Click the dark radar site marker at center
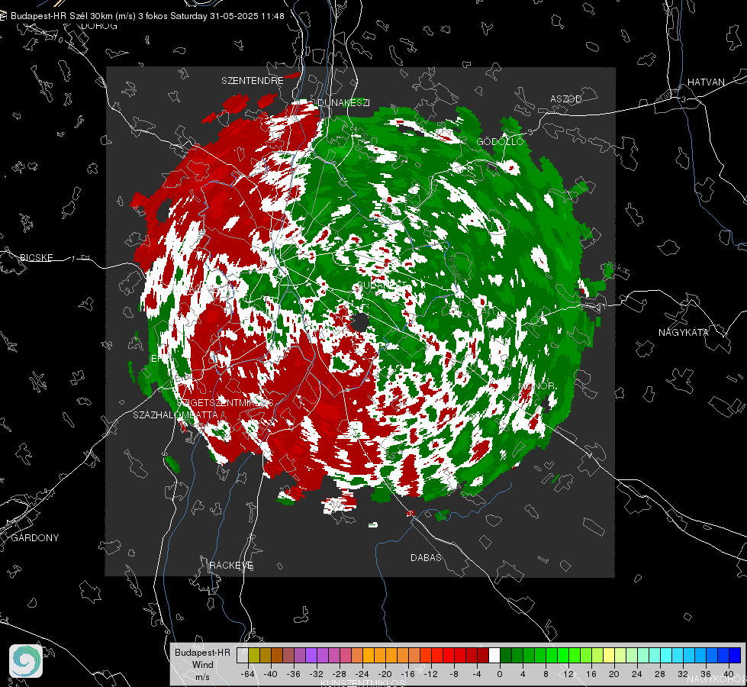Screen dimensions: 747x687 360,323
